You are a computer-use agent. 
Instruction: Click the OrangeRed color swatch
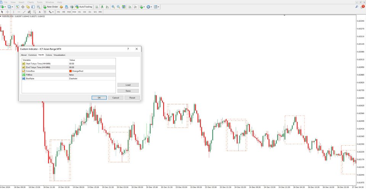click(x=71, y=71)
